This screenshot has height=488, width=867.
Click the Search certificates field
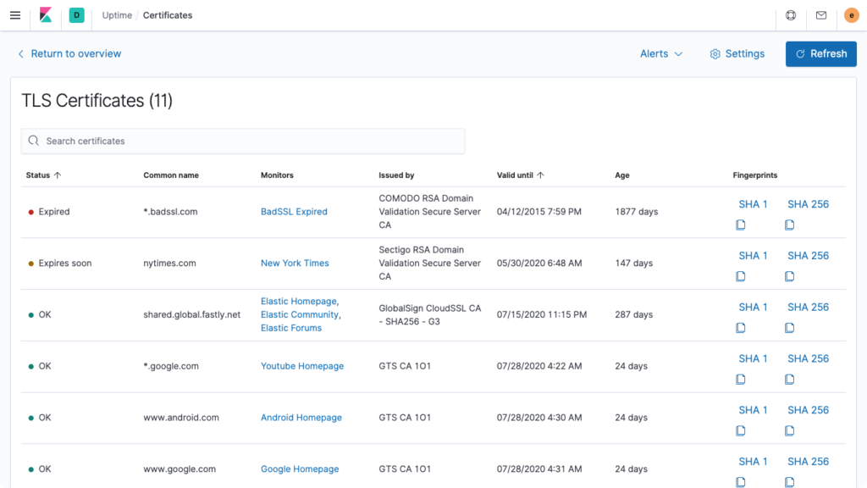tap(243, 141)
